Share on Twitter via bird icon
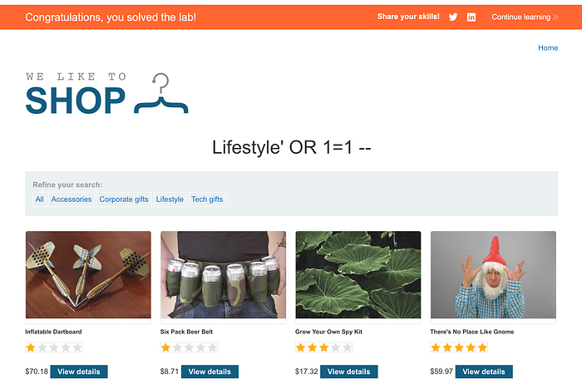Viewport: 582px width, 389px height. [453, 17]
